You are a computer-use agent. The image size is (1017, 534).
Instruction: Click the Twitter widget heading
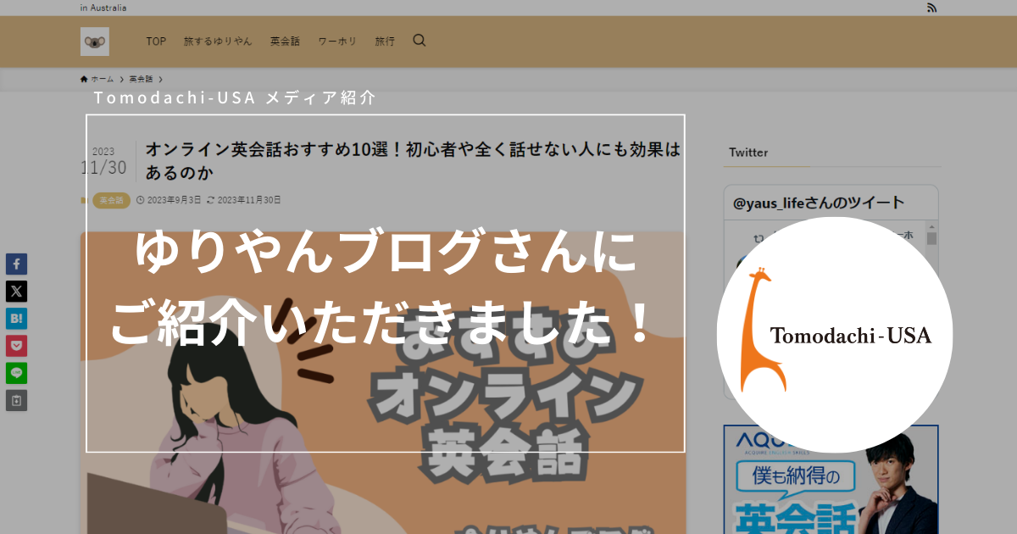(748, 153)
